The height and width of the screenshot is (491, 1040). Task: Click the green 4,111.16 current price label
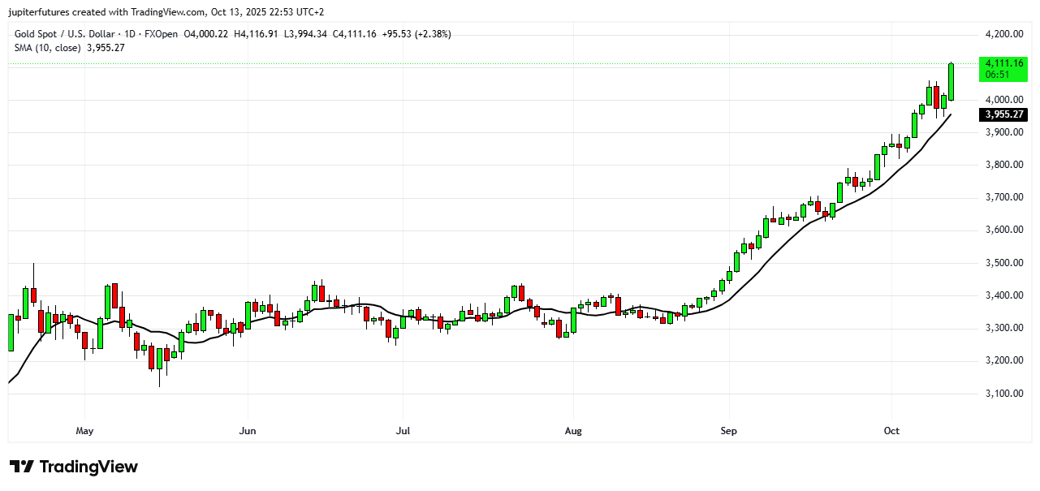tap(1003, 62)
